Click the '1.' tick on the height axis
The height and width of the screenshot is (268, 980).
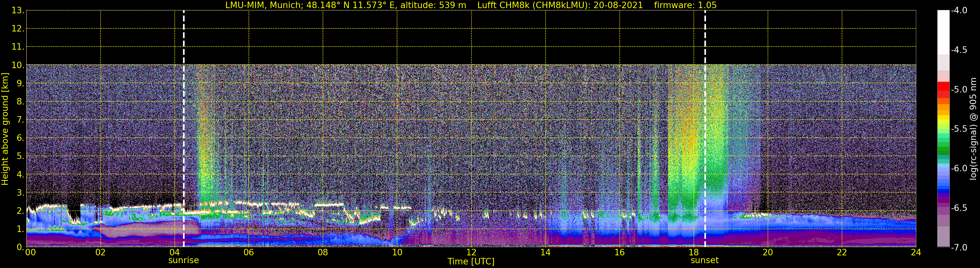click(x=20, y=229)
